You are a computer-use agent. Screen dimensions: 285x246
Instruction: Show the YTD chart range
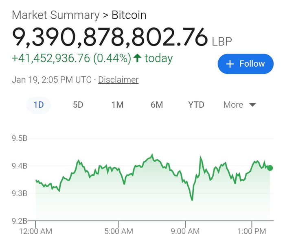click(x=196, y=105)
